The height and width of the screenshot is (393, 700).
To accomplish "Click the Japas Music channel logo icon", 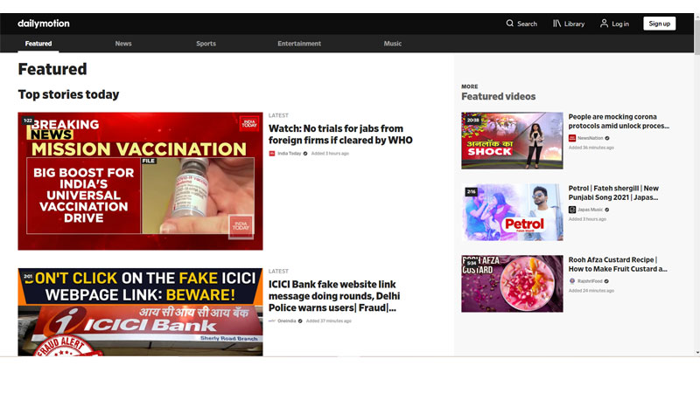I will coord(572,210).
